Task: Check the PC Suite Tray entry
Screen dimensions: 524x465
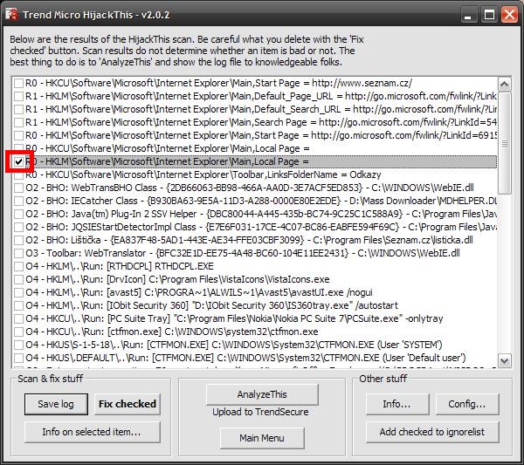Action: click(x=18, y=318)
